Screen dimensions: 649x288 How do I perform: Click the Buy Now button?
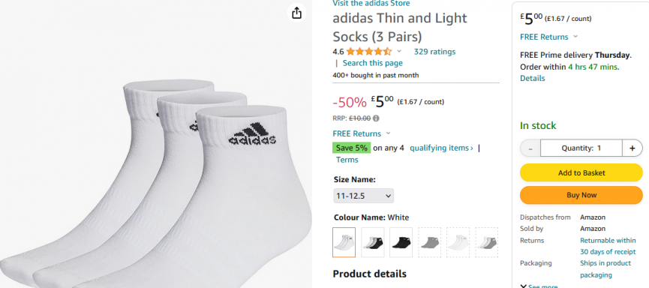coord(581,195)
